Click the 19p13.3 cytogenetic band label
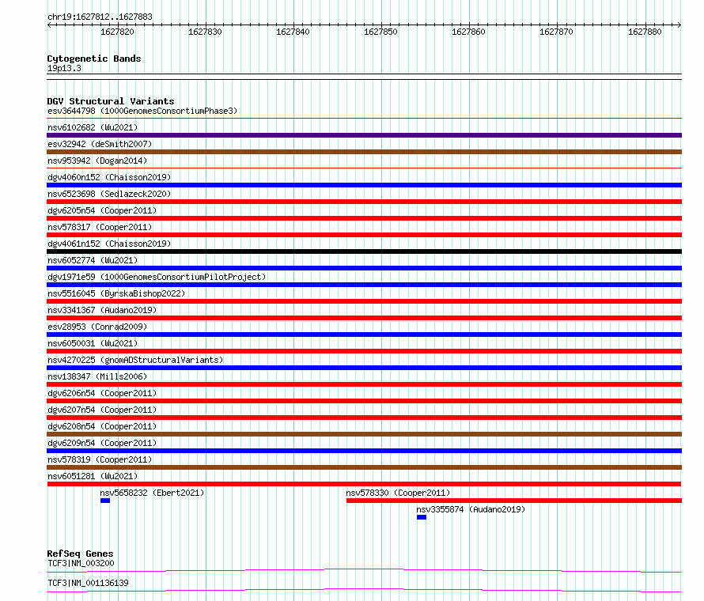Viewport: 704px width, 601px height. (x=64, y=68)
